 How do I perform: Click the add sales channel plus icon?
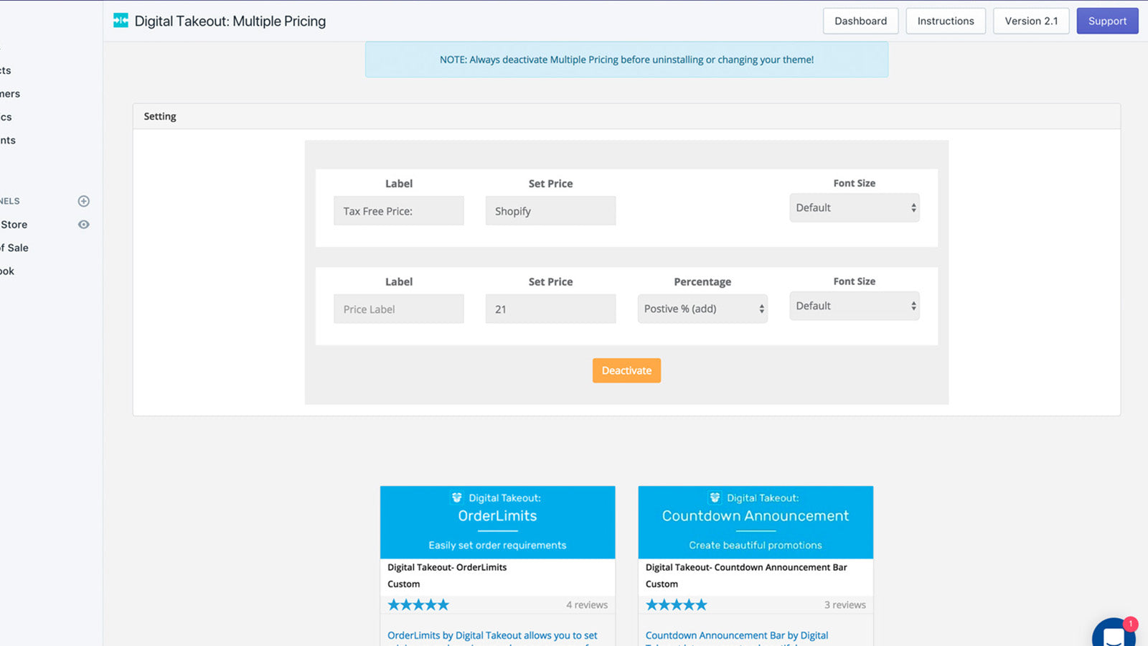pos(84,201)
